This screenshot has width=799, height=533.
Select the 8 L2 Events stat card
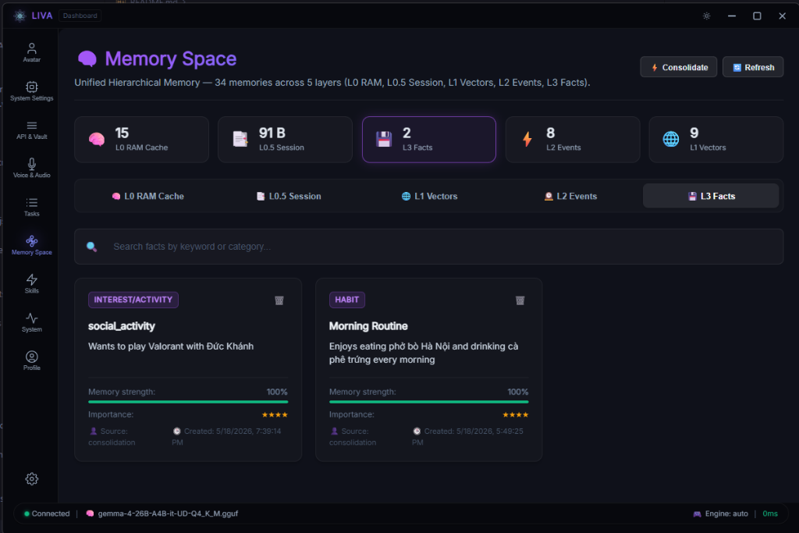tap(573, 140)
